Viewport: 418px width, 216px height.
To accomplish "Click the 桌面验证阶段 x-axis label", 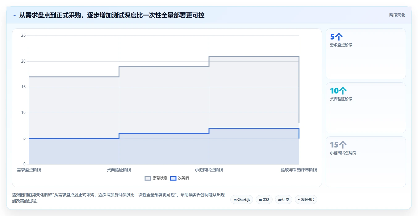I will 119,170.
